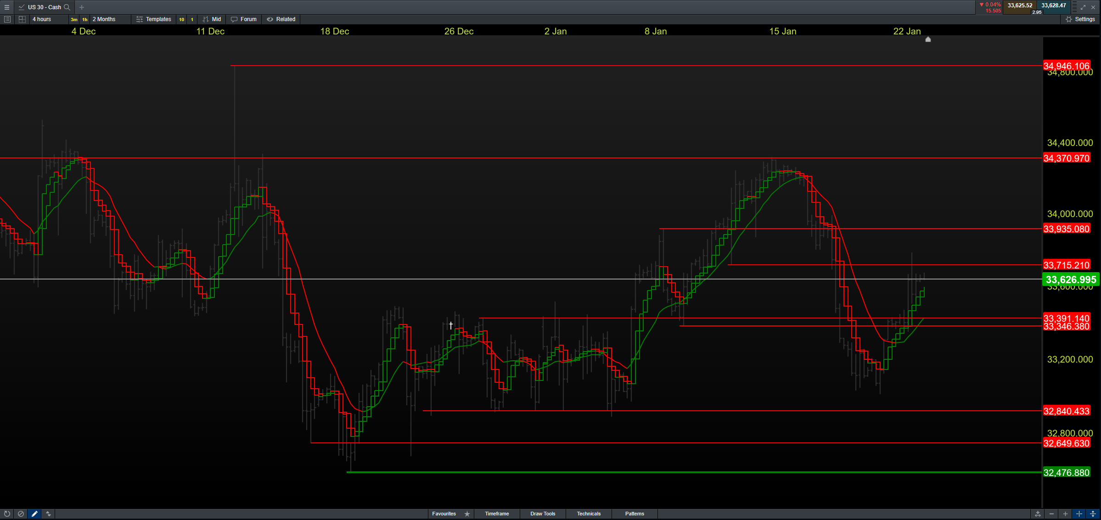Image resolution: width=1101 pixels, height=520 pixels.
Task: Open the Technicals tab
Action: coord(589,514)
